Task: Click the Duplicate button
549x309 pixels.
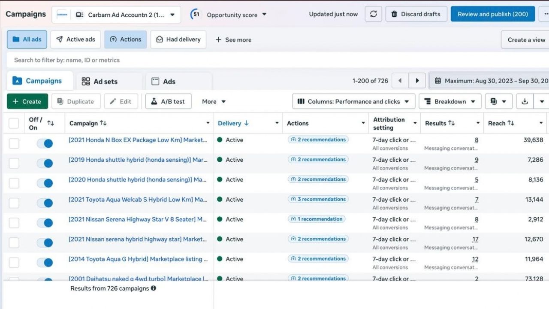Action: point(76,102)
